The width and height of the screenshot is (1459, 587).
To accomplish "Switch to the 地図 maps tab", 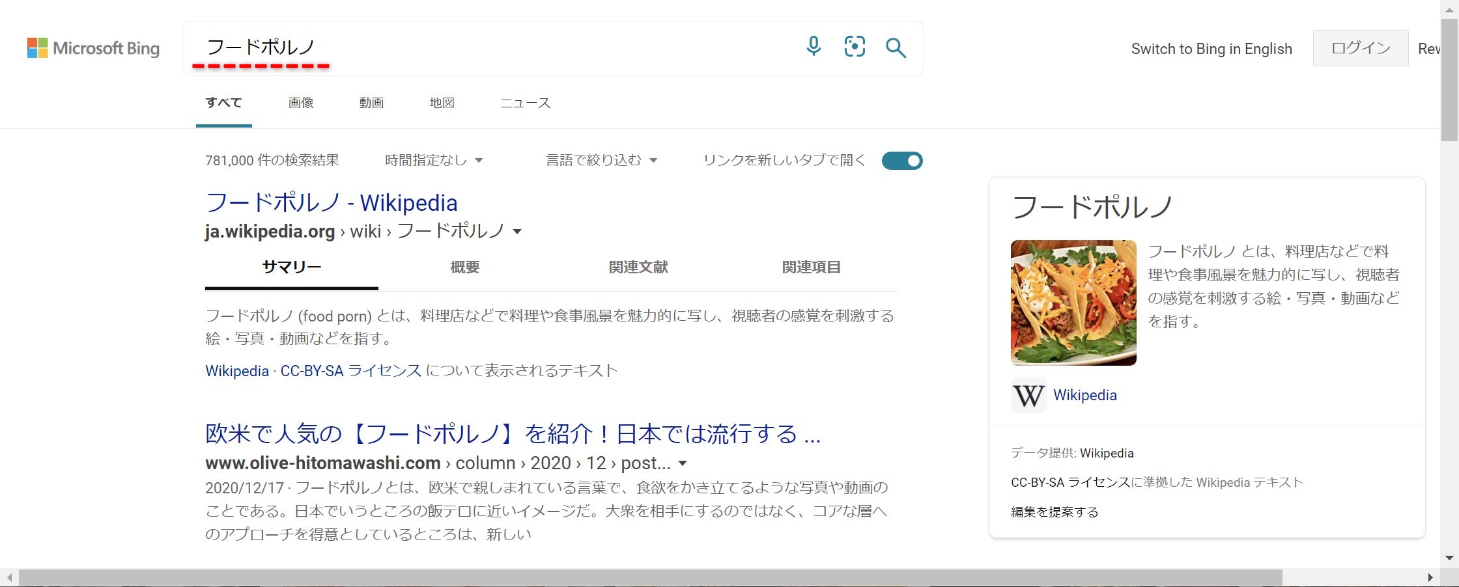I will 442,103.
